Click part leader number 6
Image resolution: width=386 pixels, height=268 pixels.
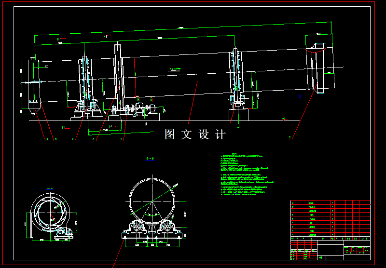[x=94, y=140]
